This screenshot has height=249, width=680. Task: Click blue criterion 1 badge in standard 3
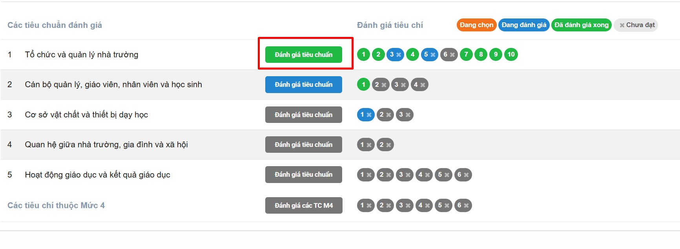coord(366,115)
